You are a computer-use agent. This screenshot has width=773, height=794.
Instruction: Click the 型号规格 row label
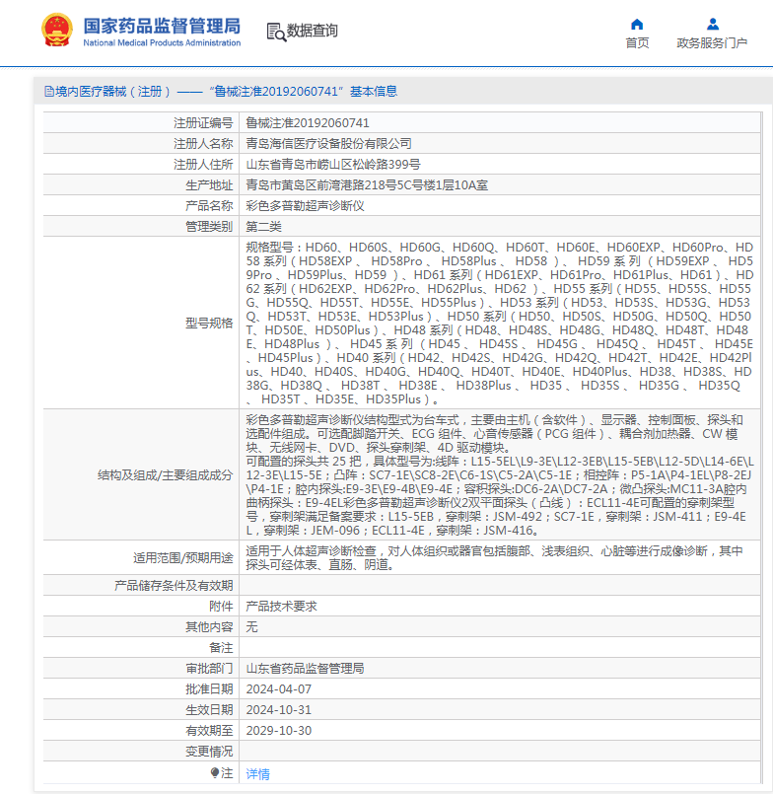(x=209, y=324)
